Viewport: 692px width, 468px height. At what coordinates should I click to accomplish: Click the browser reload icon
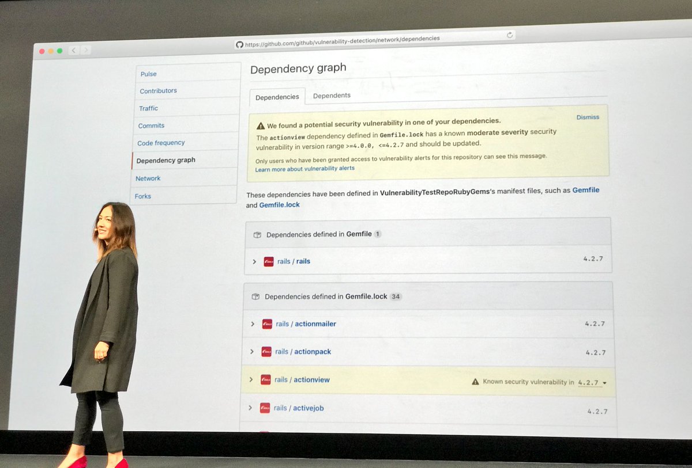(x=510, y=35)
